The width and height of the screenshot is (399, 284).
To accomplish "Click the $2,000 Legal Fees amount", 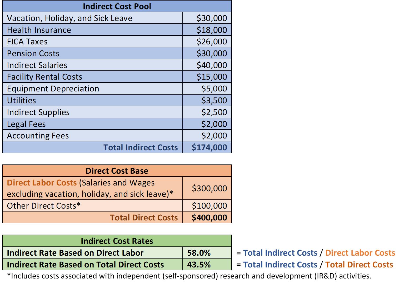I will [207, 124].
